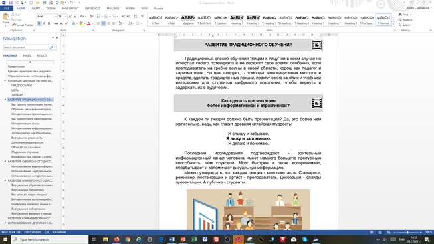The image size is (434, 244).
Task: Click the Replace button in Editing
Action: point(405,20)
